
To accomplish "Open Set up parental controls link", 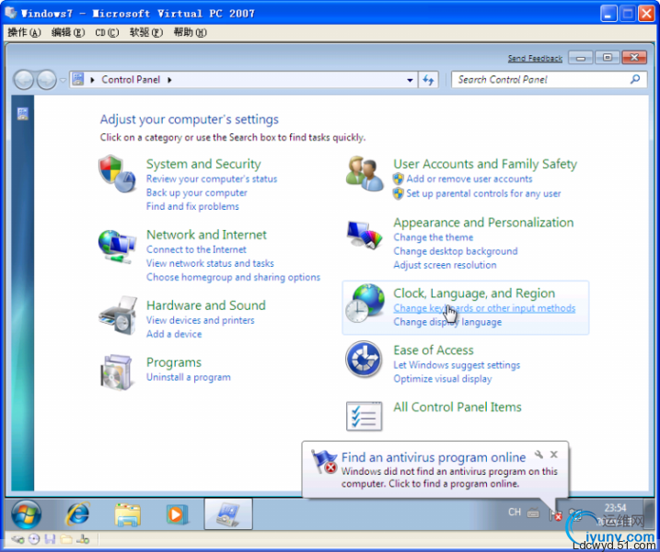I will pyautogui.click(x=483, y=193).
